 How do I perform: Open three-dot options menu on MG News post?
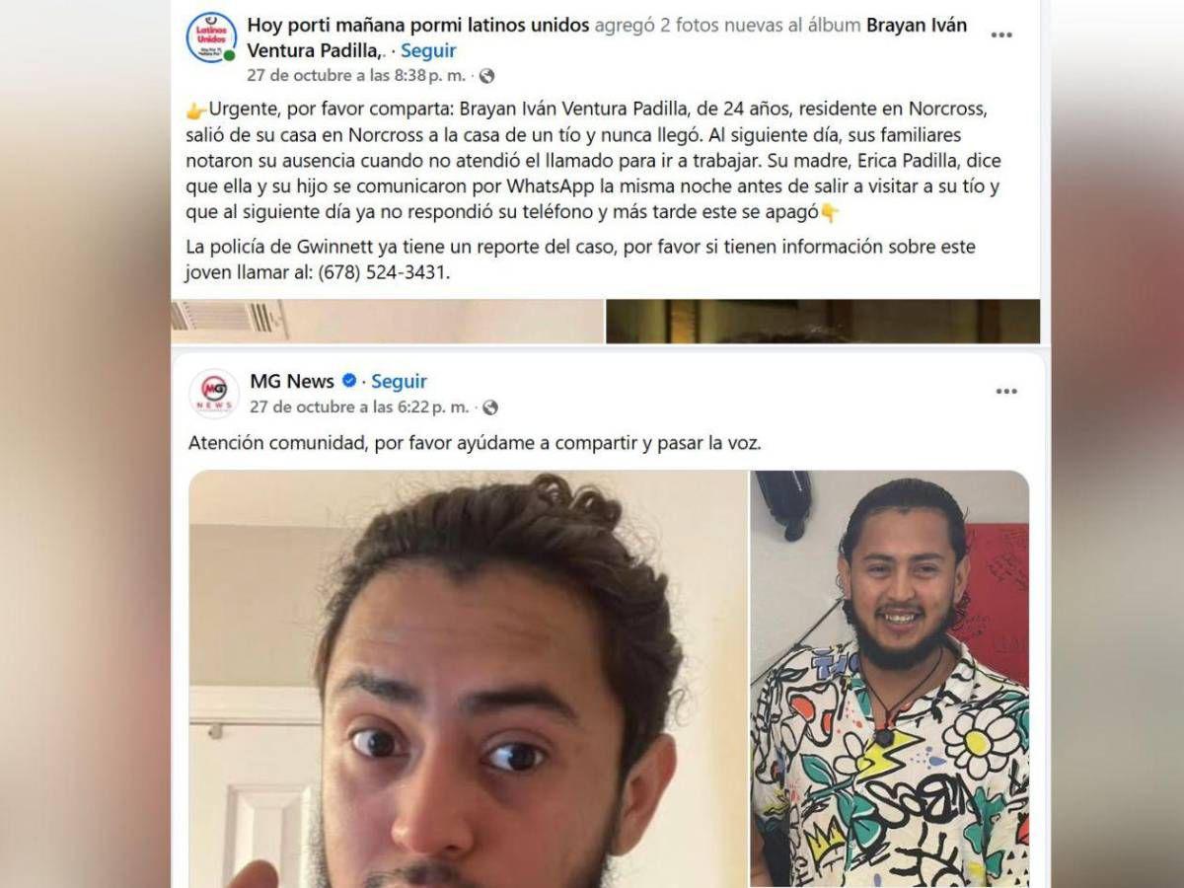[1005, 392]
